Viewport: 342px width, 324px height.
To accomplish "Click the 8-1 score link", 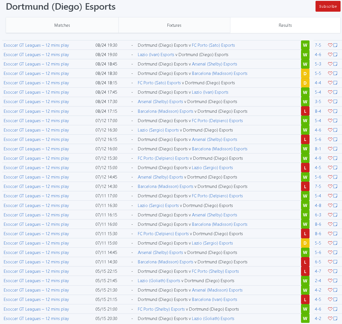I will [x=318, y=149].
